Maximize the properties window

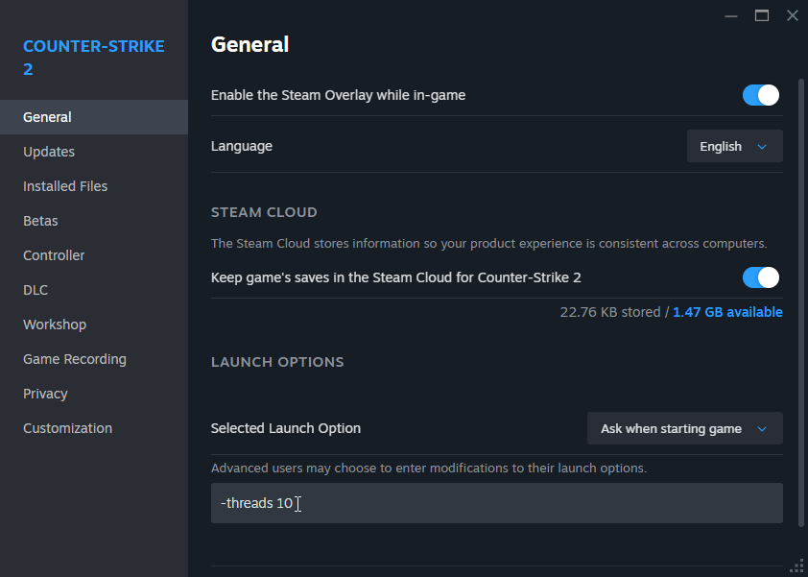(x=762, y=15)
